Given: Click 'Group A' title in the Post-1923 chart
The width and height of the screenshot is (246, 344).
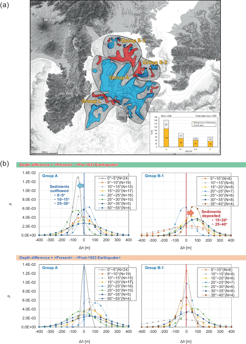Looking at the screenshot, I should click(50, 268).
